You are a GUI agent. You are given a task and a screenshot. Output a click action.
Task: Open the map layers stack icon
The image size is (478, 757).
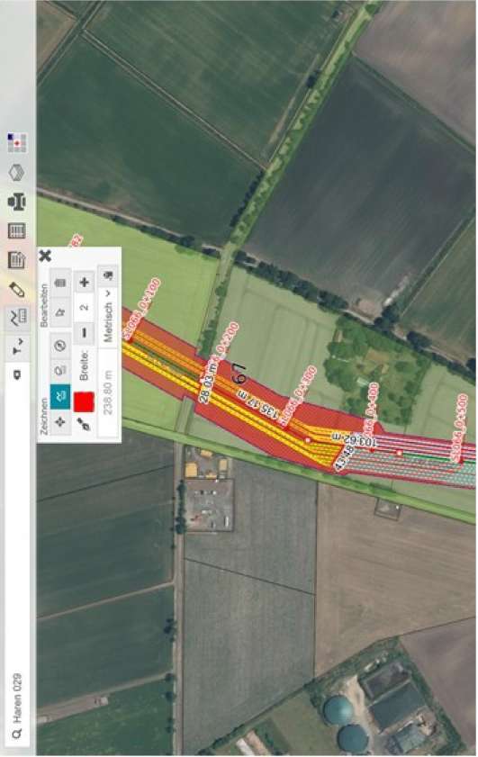[x=17, y=172]
